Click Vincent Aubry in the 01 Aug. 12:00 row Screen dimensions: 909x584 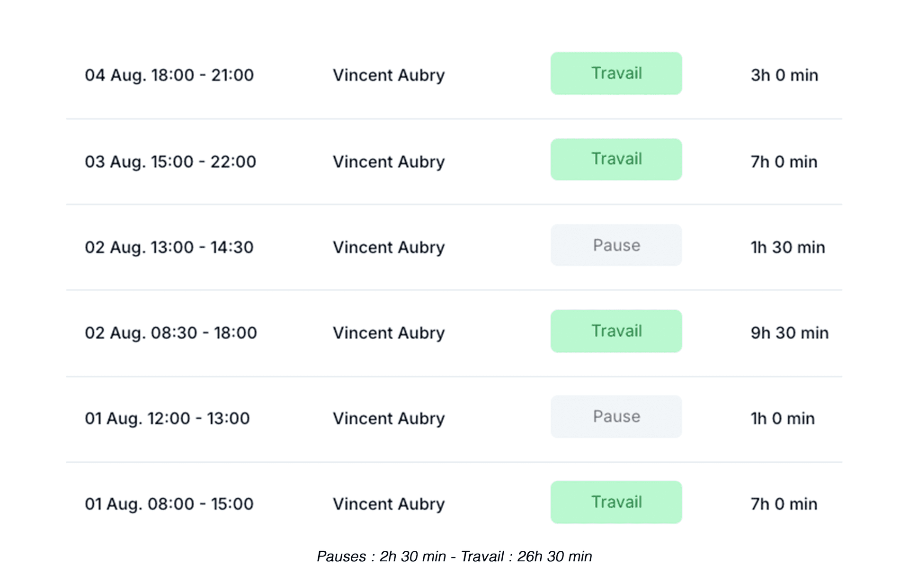[x=389, y=419]
